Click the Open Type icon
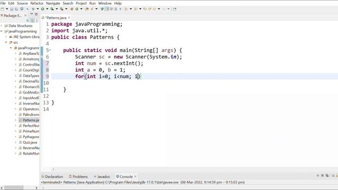 pyautogui.click(x=87, y=9)
